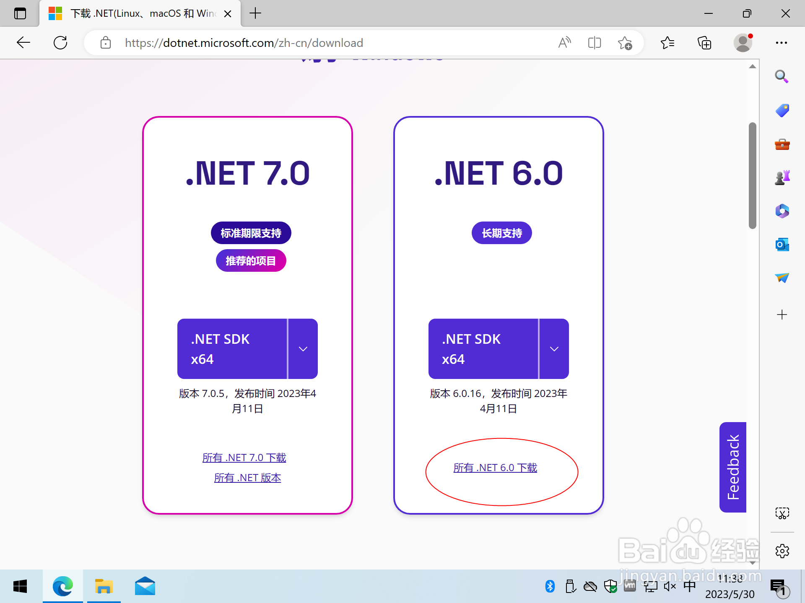The width and height of the screenshot is (805, 603).
Task: Open Edge Settings and more menu
Action: point(782,43)
